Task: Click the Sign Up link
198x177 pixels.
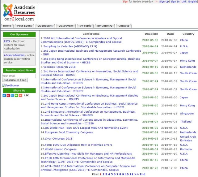Action: pyautogui.click(x=164, y=2)
